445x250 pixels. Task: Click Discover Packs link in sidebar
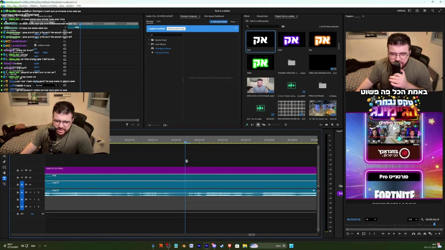[162, 52]
